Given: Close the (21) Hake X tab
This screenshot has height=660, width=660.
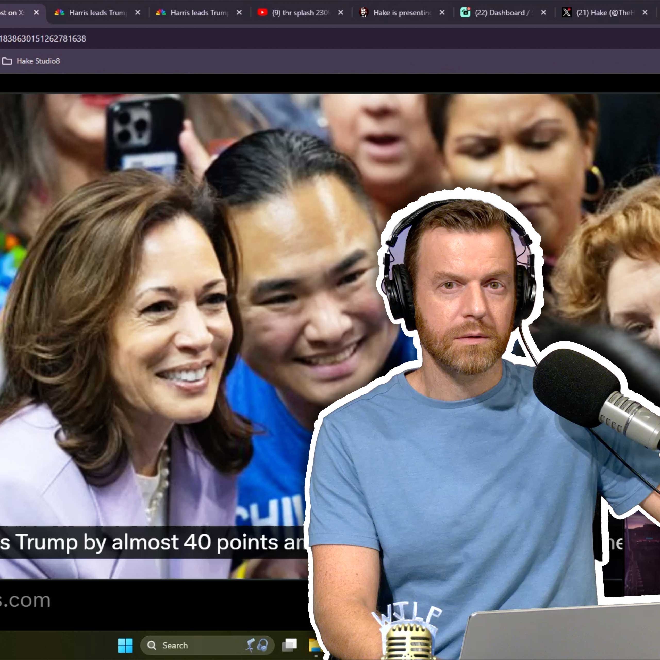Looking at the screenshot, I should (645, 13).
